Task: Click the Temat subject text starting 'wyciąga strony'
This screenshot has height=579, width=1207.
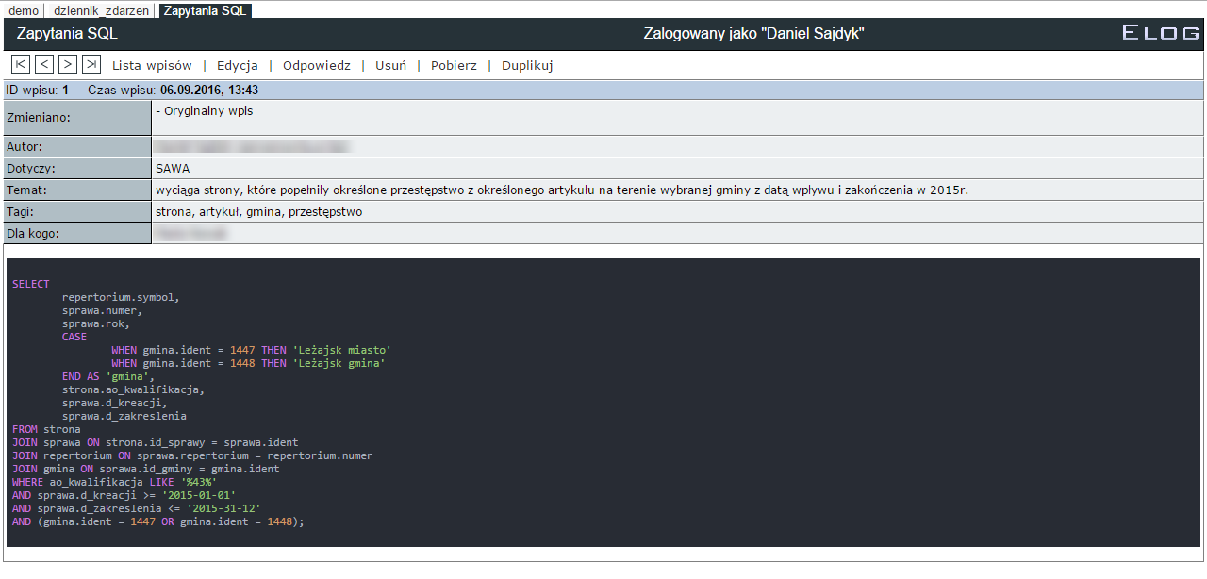Action: (562, 190)
